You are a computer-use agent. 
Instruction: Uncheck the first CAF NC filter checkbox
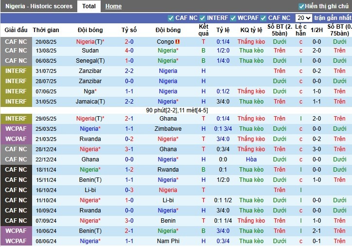click(x=171, y=18)
